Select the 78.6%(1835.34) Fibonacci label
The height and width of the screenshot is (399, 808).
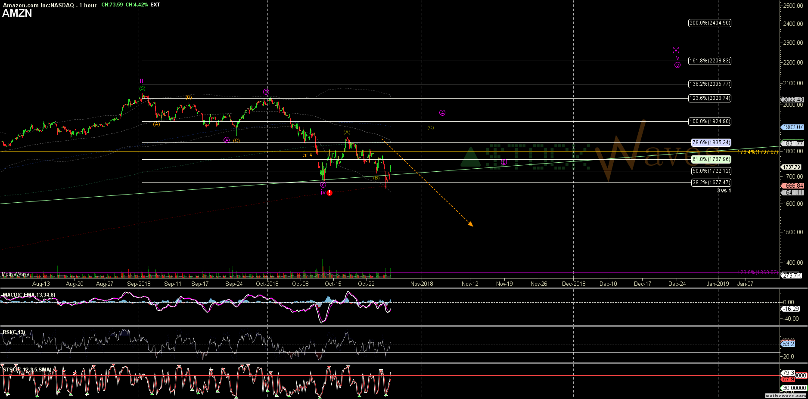[711, 142]
